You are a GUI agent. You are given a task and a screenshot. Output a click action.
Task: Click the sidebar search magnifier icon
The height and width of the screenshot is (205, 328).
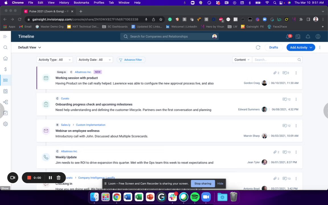coord(5,48)
